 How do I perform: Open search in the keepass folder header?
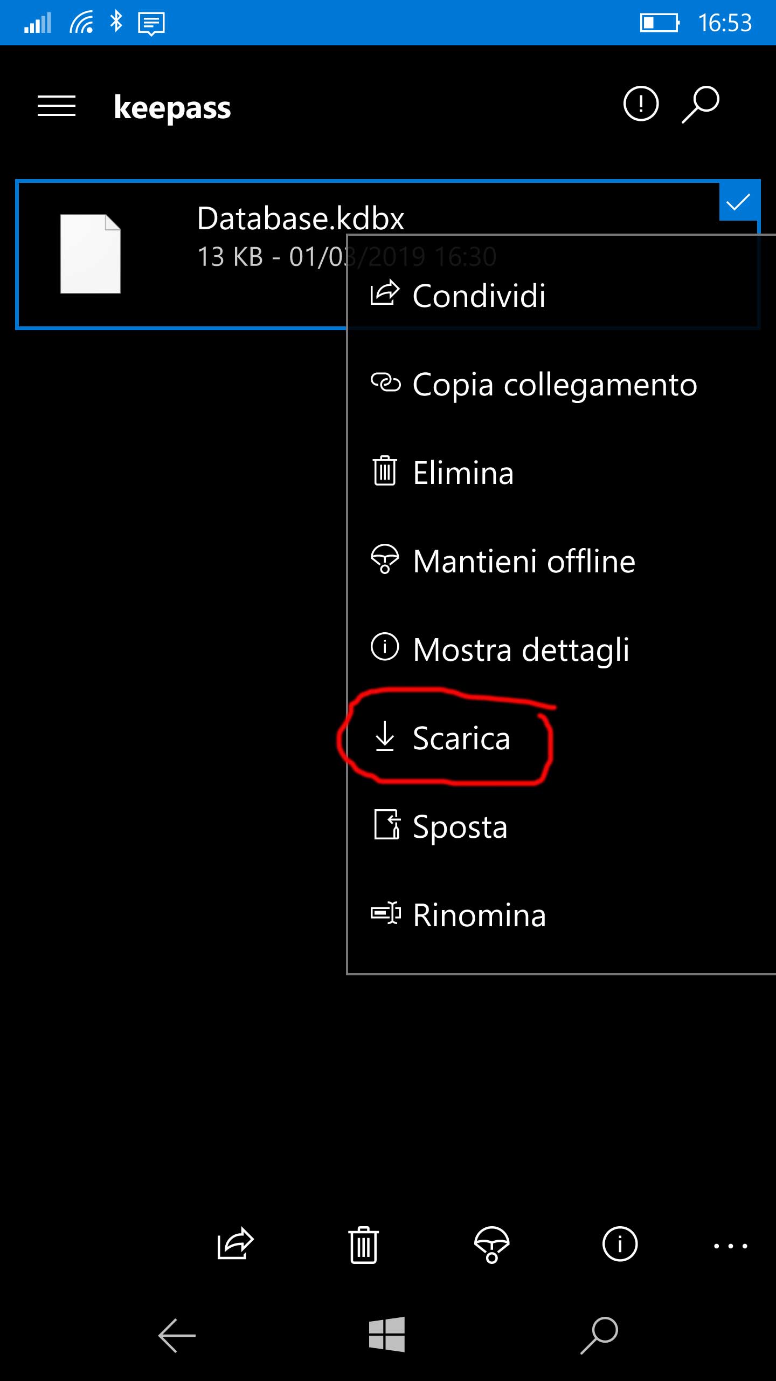[x=701, y=104]
